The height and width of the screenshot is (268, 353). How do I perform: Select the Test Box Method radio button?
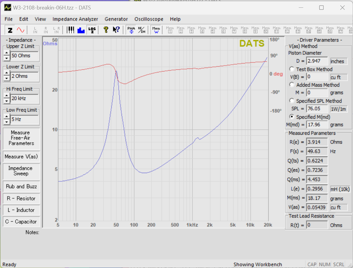click(292, 69)
